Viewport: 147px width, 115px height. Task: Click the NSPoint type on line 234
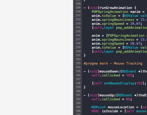tap(99, 107)
